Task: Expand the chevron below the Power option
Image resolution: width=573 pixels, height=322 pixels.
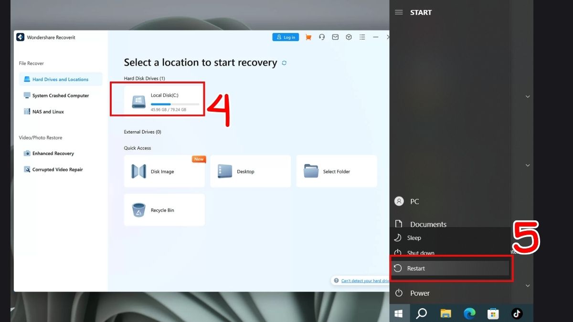Action: point(527,285)
